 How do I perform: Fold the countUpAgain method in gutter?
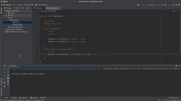(40, 49)
